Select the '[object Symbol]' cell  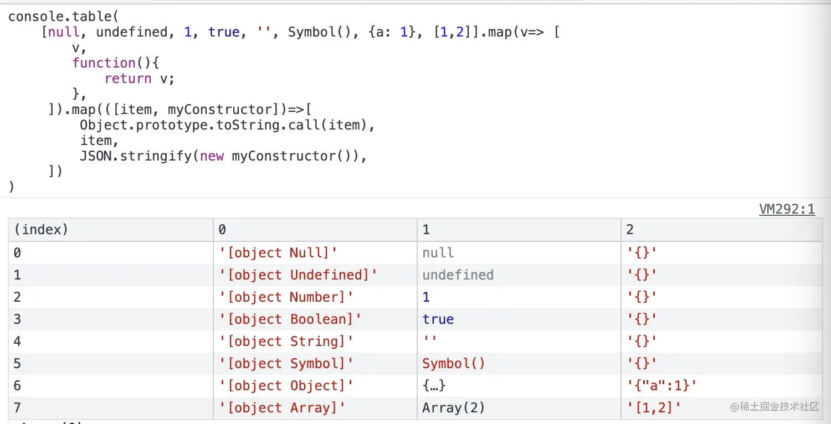(x=286, y=364)
